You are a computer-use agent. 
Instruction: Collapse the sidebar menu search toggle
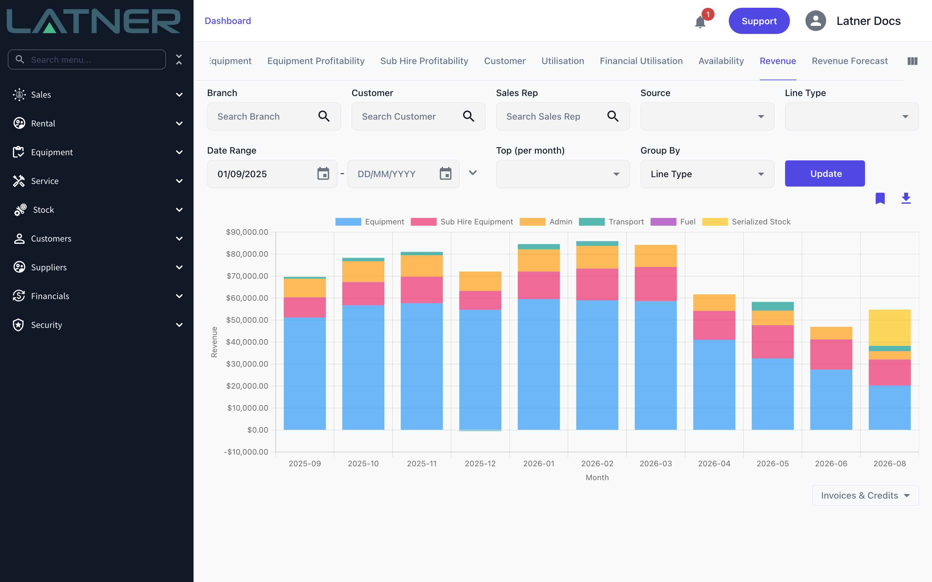pyautogui.click(x=179, y=59)
